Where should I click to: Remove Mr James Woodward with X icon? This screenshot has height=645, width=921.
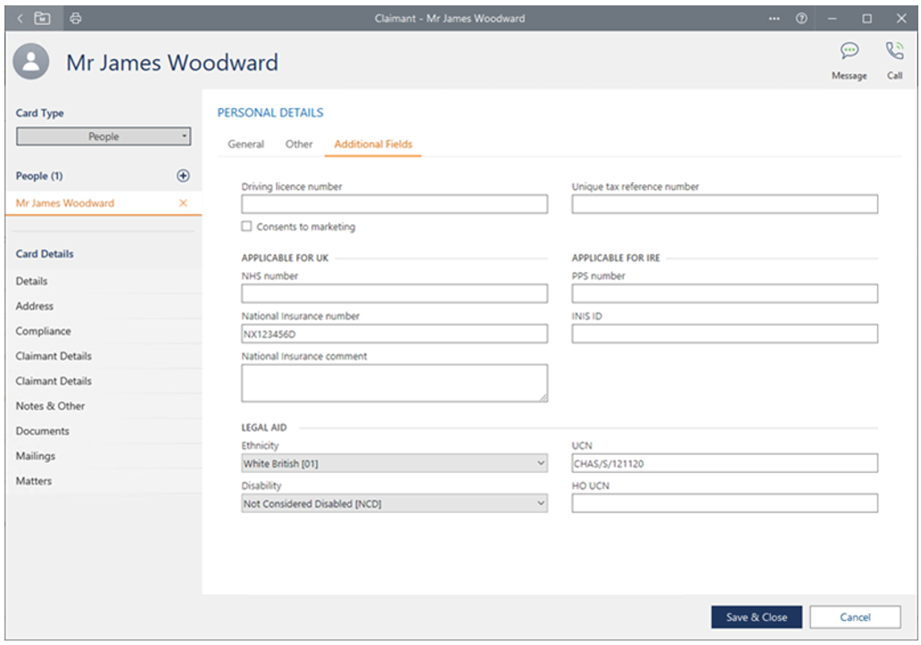(183, 203)
